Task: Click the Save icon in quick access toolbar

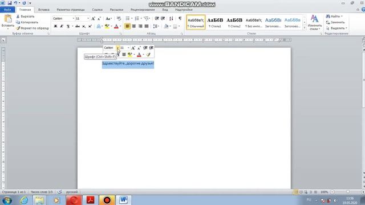Action: click(x=10, y=3)
